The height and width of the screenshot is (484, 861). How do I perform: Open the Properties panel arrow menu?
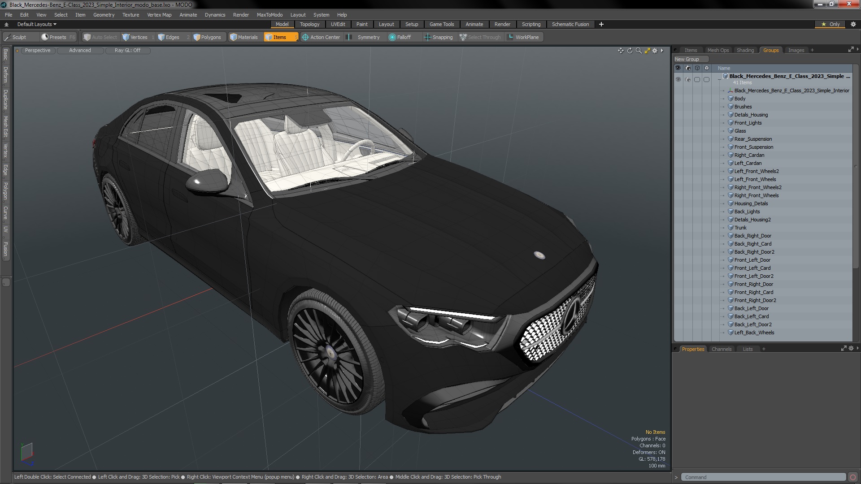pos(857,348)
